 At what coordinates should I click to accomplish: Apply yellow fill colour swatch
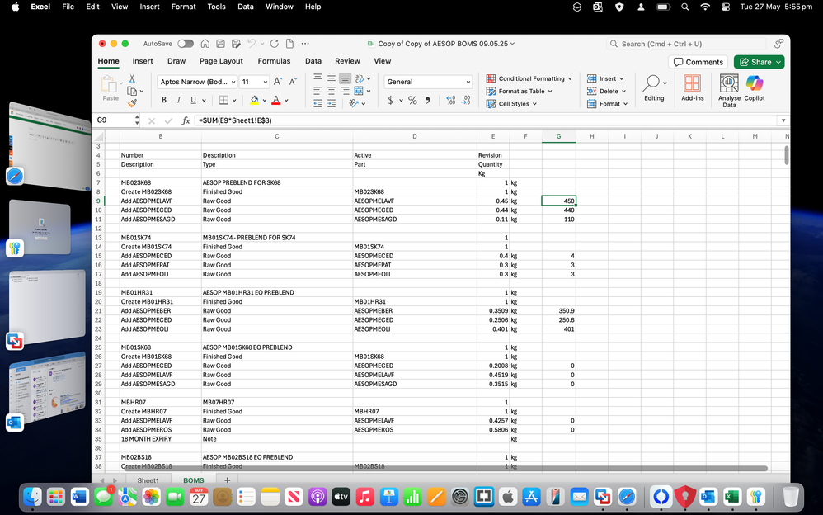tap(254, 100)
